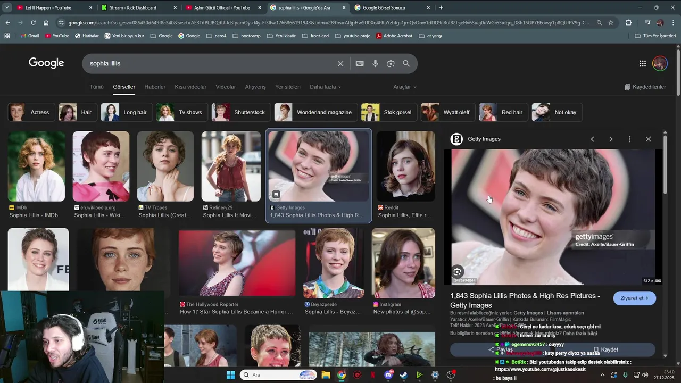
Task: Switch to Google Görsel Sonucu tab
Action: click(x=392, y=7)
